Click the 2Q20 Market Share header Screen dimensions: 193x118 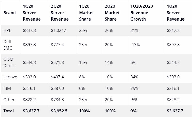[x=112, y=13]
